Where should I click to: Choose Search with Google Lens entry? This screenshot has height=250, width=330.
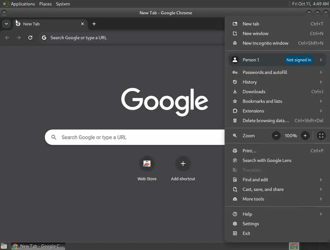277,160
